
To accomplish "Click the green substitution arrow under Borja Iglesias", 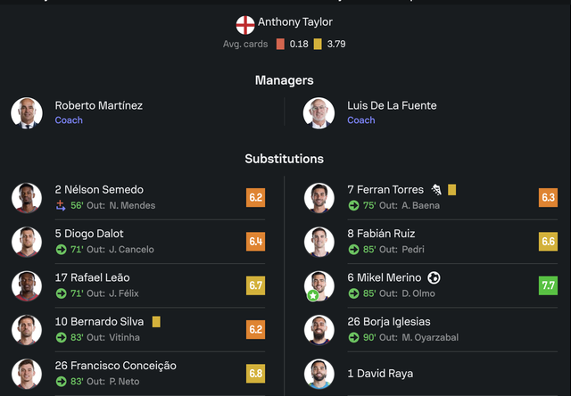I will tap(353, 338).
